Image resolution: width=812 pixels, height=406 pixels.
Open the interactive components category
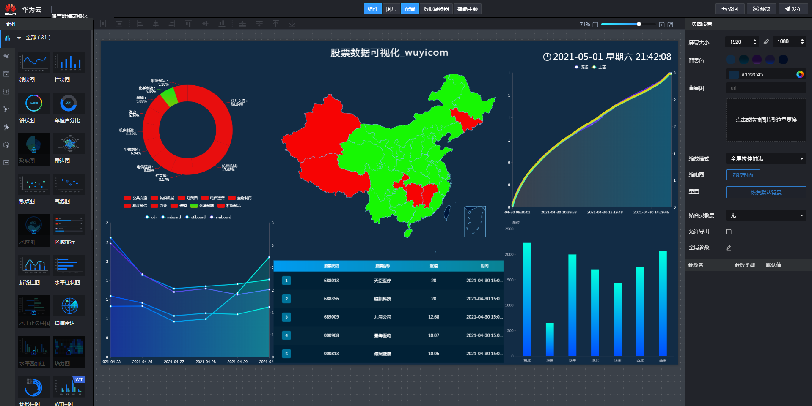tap(6, 145)
